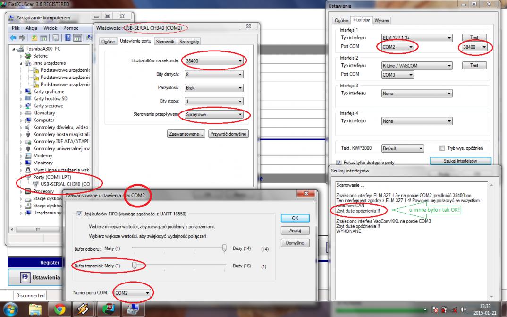507x317 pixels.
Task: Click the show/hide console tree toolbar icon
Action: 43,38
